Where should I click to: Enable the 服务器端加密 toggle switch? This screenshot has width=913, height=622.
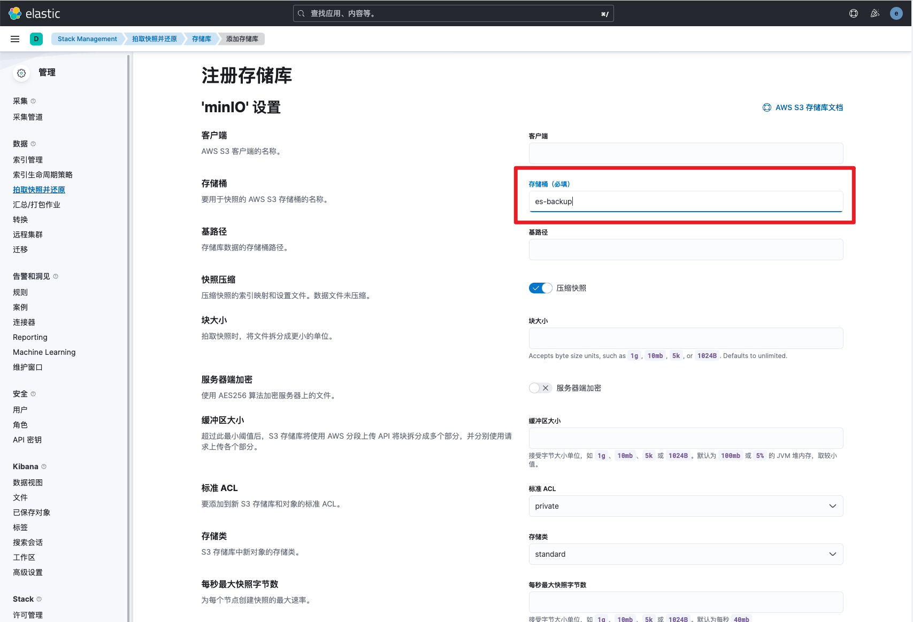click(x=540, y=388)
